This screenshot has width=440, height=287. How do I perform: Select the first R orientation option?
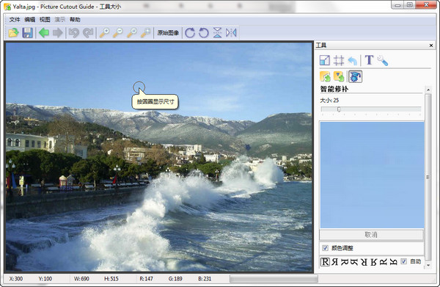click(x=325, y=262)
